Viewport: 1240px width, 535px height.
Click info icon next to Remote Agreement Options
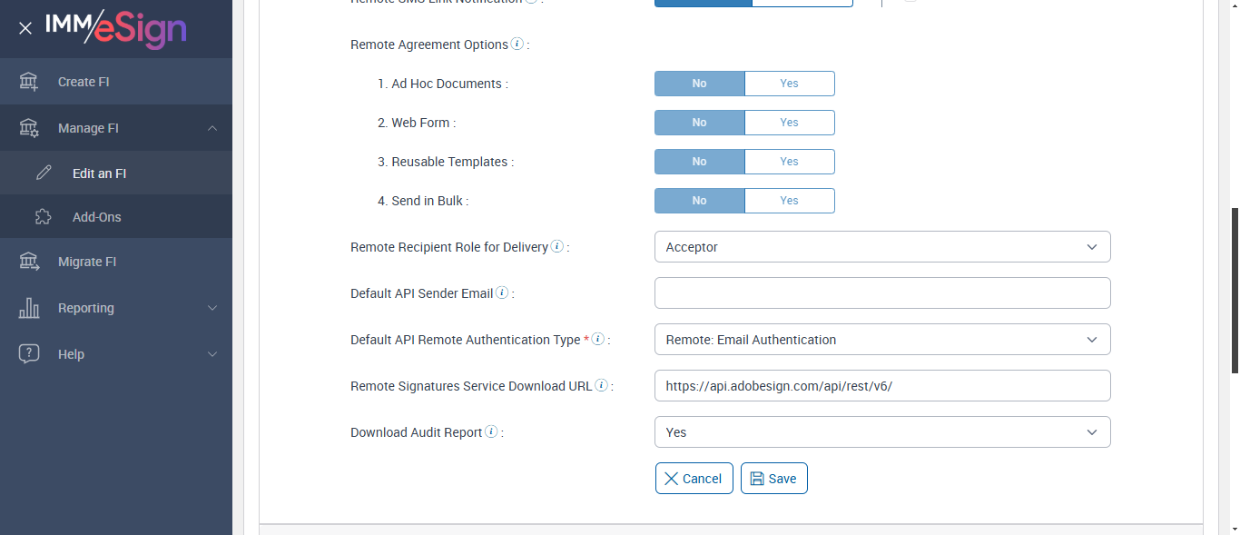517,44
